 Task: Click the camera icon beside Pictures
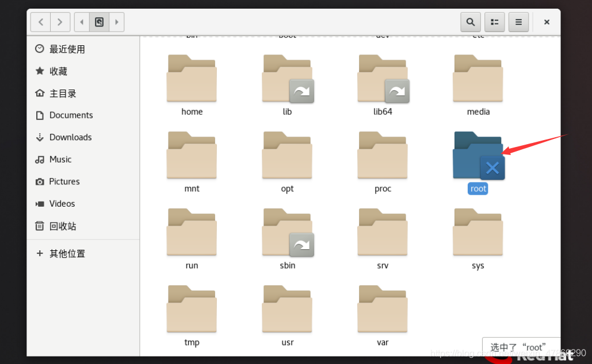point(39,181)
